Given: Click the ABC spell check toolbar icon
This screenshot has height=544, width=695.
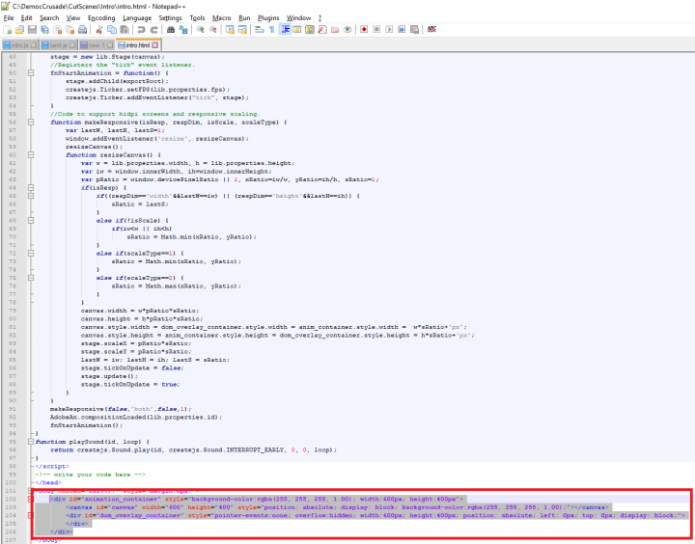Looking at the screenshot, I should [431, 30].
